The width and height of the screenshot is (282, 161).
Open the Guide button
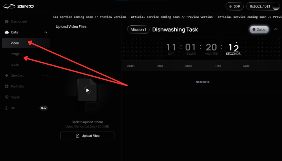click(x=259, y=30)
